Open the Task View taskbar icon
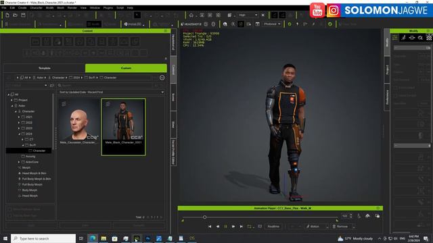Viewport: 433px width, 243px height. pyautogui.click(x=81, y=238)
